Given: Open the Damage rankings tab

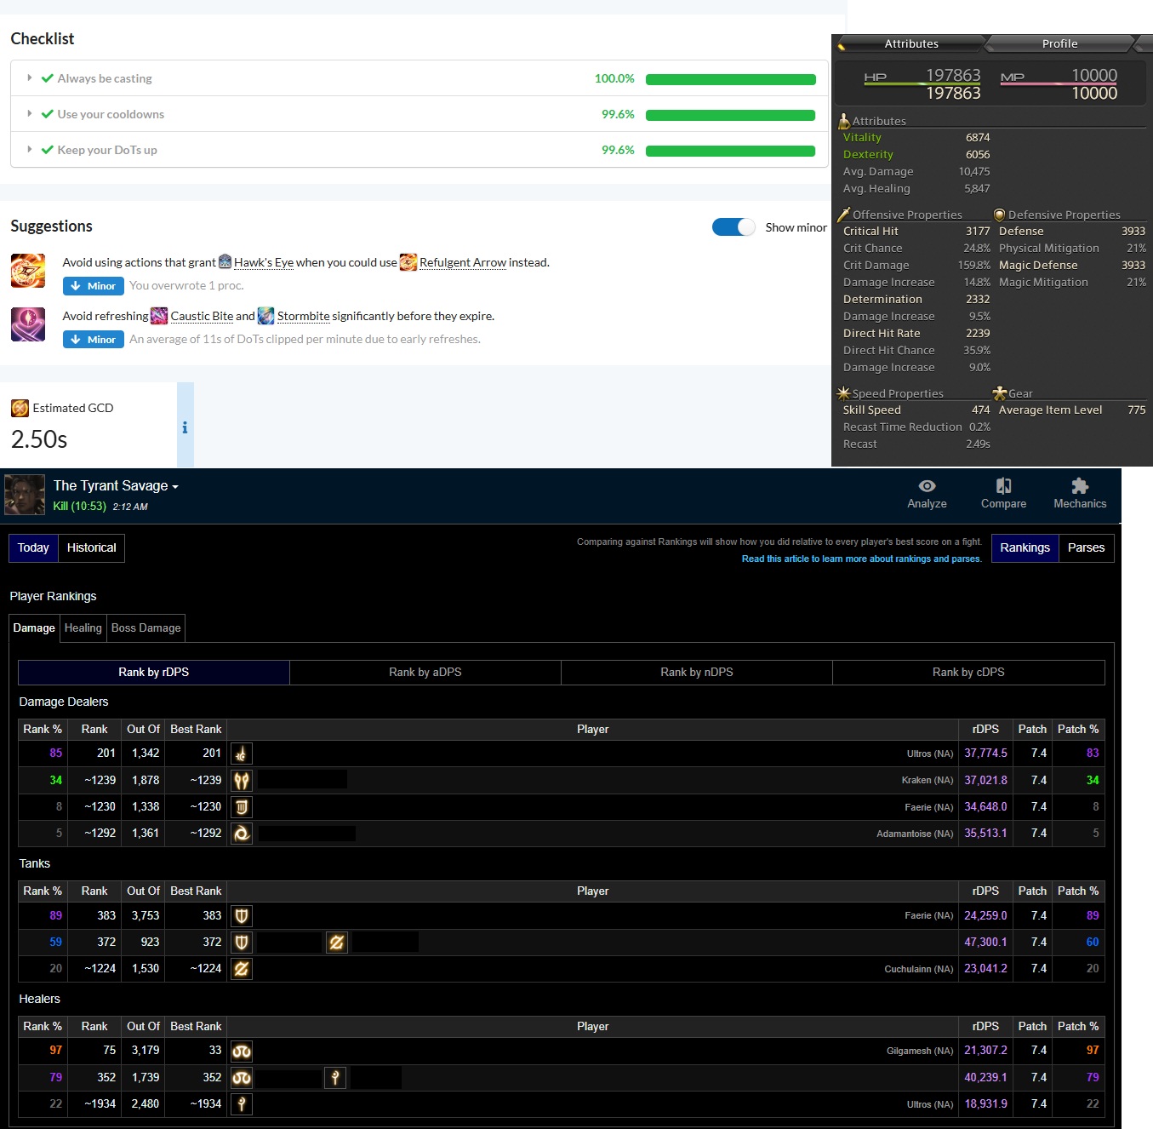Looking at the screenshot, I should point(34,628).
